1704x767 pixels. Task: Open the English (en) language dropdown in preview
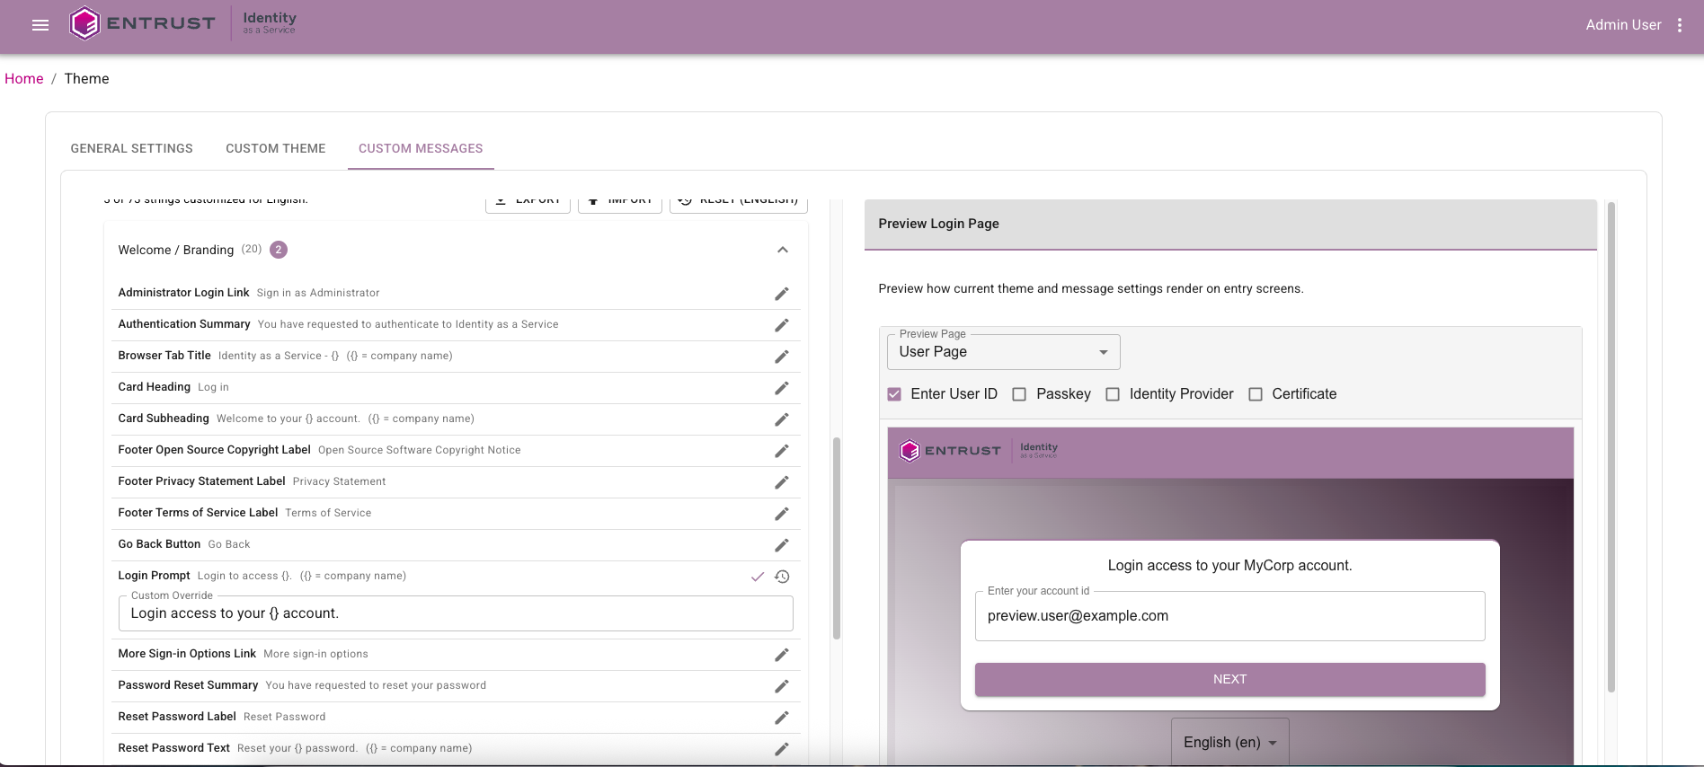click(x=1229, y=742)
